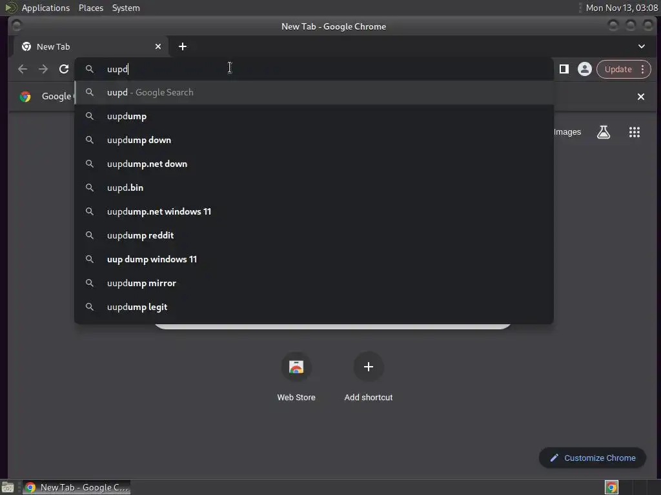
Task: Click the Update button
Action: point(618,69)
